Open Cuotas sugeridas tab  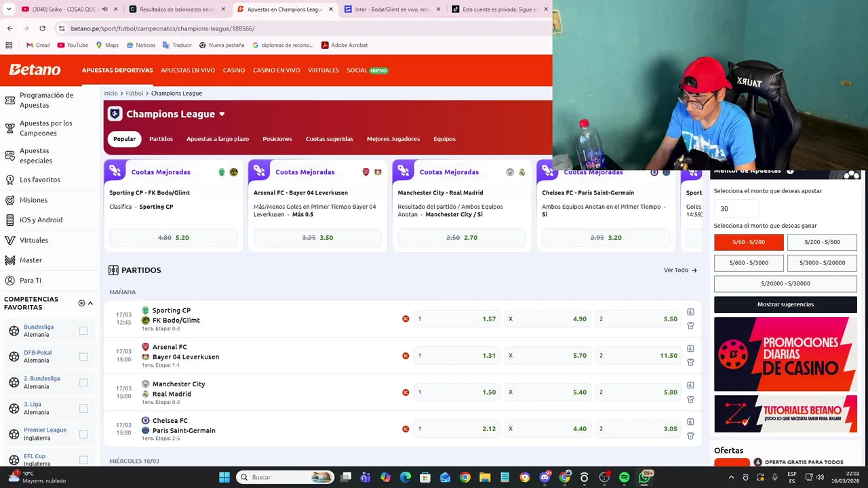(x=330, y=139)
